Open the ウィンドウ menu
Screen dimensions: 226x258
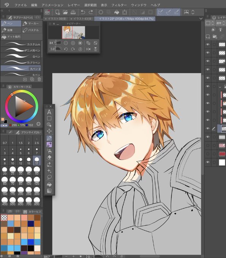(x=139, y=5)
